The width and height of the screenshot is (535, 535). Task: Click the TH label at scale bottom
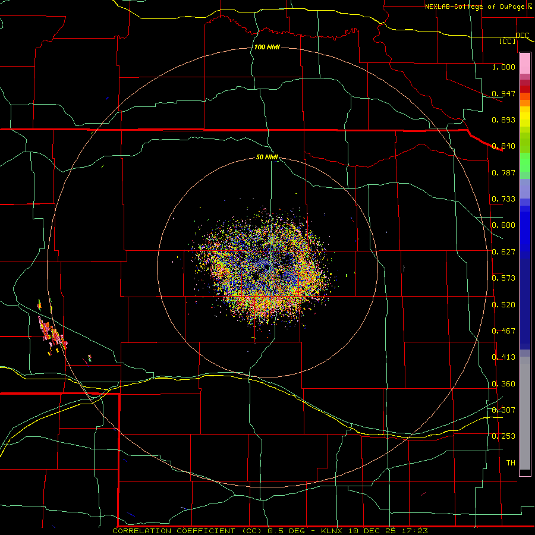[x=511, y=463]
